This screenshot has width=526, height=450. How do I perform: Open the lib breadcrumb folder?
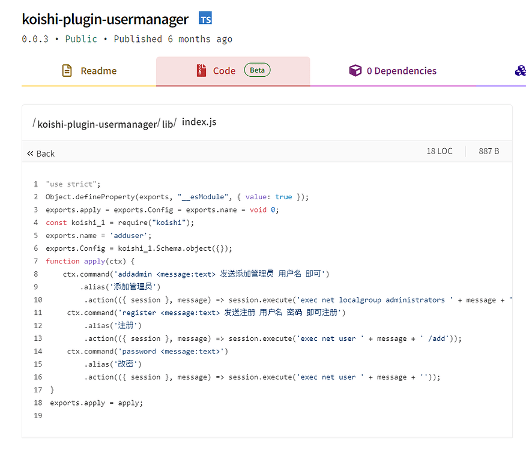tap(168, 124)
